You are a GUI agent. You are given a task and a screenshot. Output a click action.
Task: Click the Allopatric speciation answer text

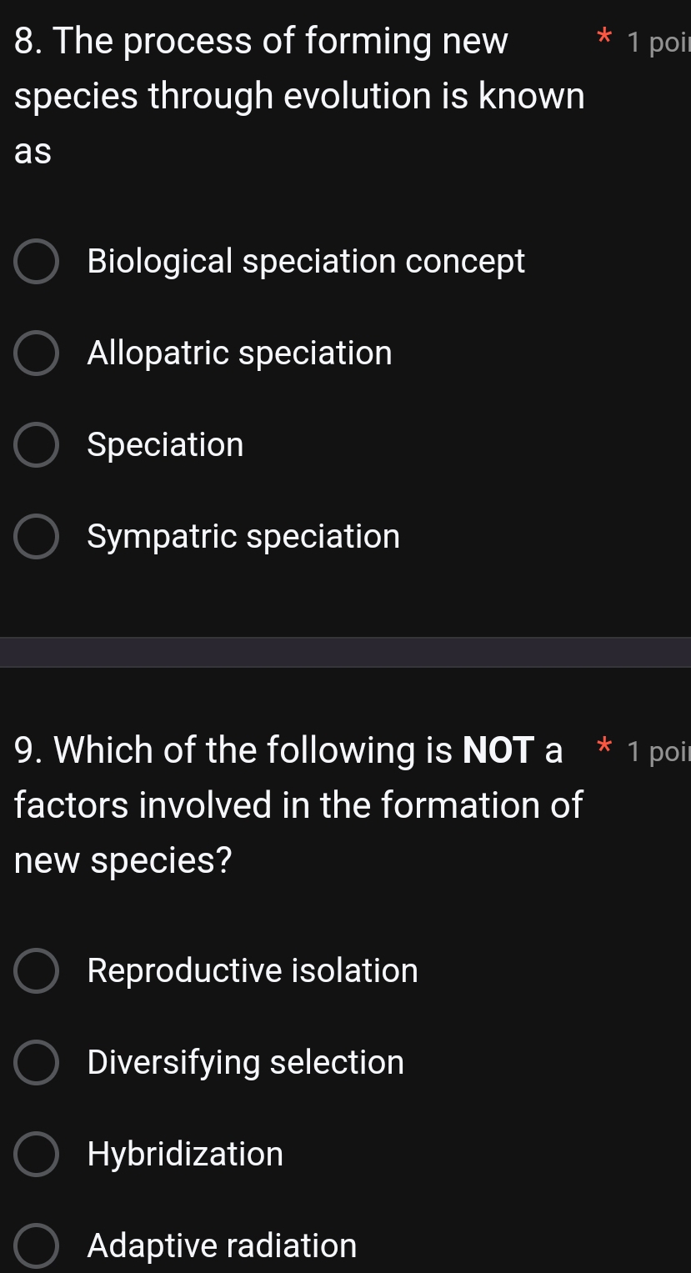(x=239, y=353)
